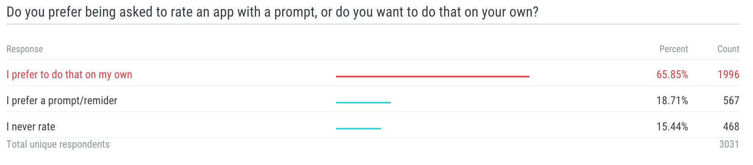The width and height of the screenshot is (753, 165).
Task: Click the Response column header
Action: click(x=25, y=49)
